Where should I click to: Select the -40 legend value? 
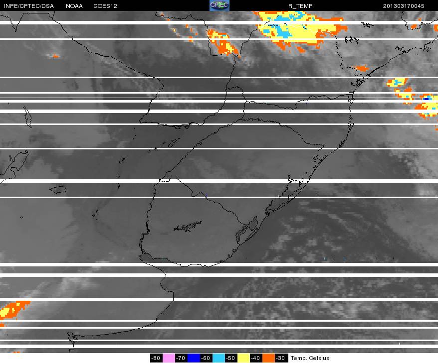(x=256, y=358)
